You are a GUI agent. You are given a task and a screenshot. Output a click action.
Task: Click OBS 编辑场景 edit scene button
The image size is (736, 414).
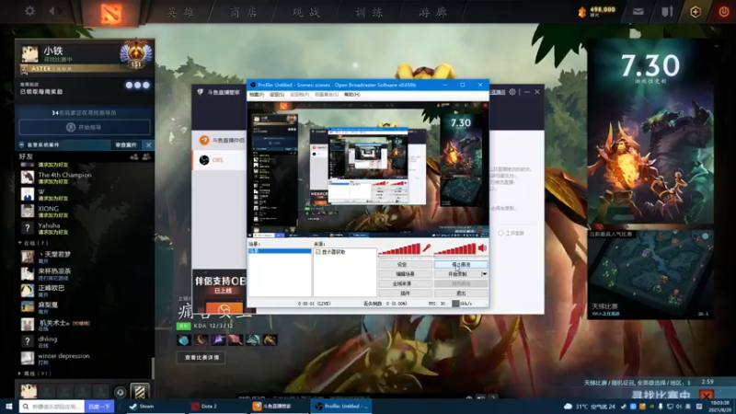pyautogui.click(x=405, y=273)
